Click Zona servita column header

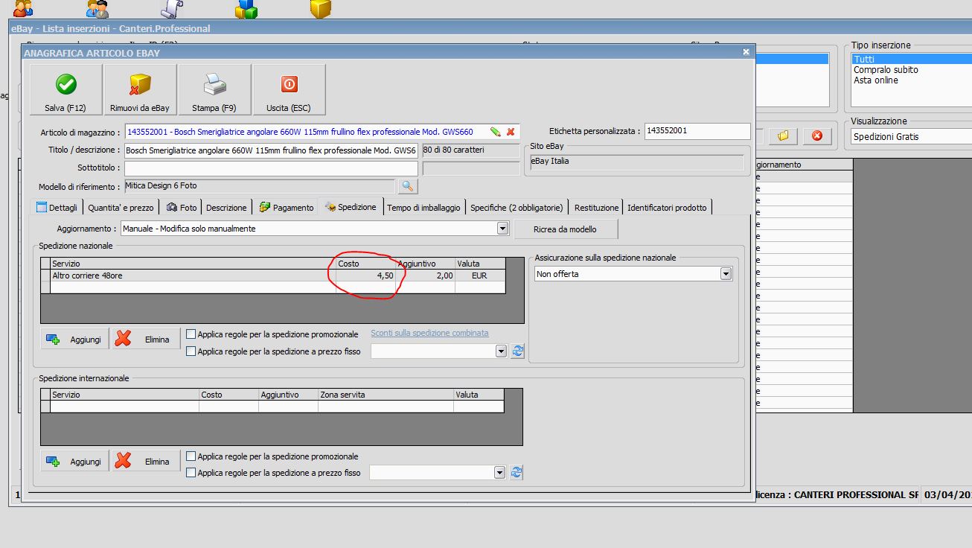386,395
